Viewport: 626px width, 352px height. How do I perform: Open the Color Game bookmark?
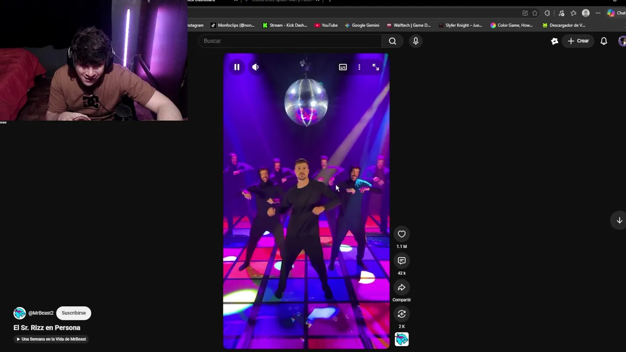512,25
